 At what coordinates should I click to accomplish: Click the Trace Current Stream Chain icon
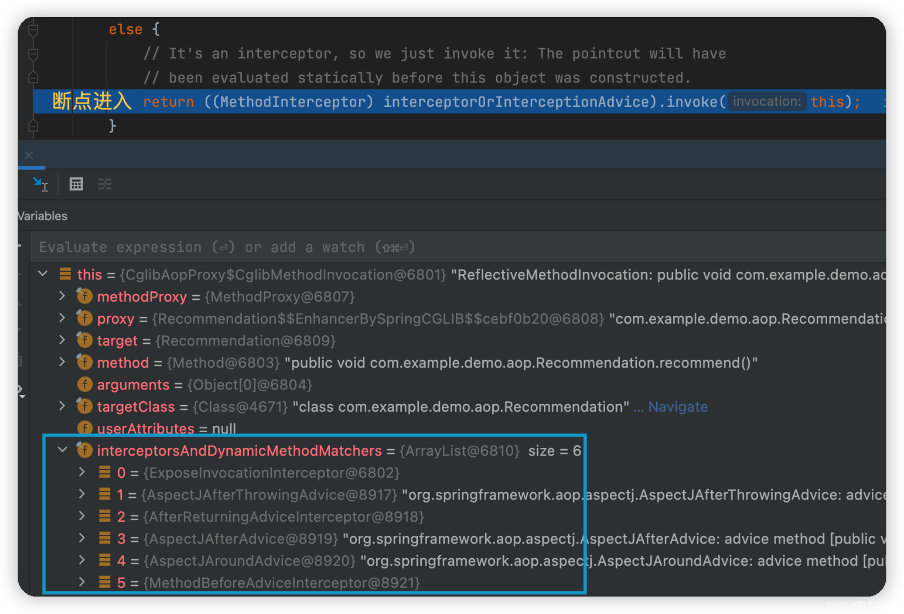tap(105, 184)
